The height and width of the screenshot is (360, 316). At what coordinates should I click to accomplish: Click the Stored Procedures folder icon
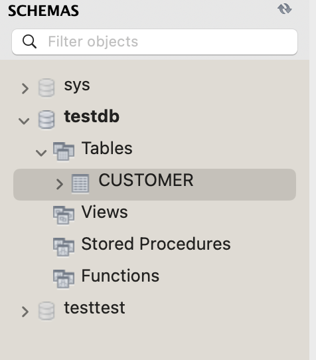tap(64, 247)
